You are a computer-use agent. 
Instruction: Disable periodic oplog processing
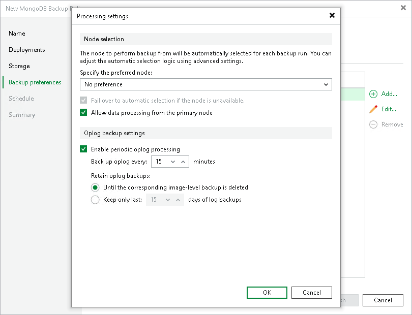[84, 149]
